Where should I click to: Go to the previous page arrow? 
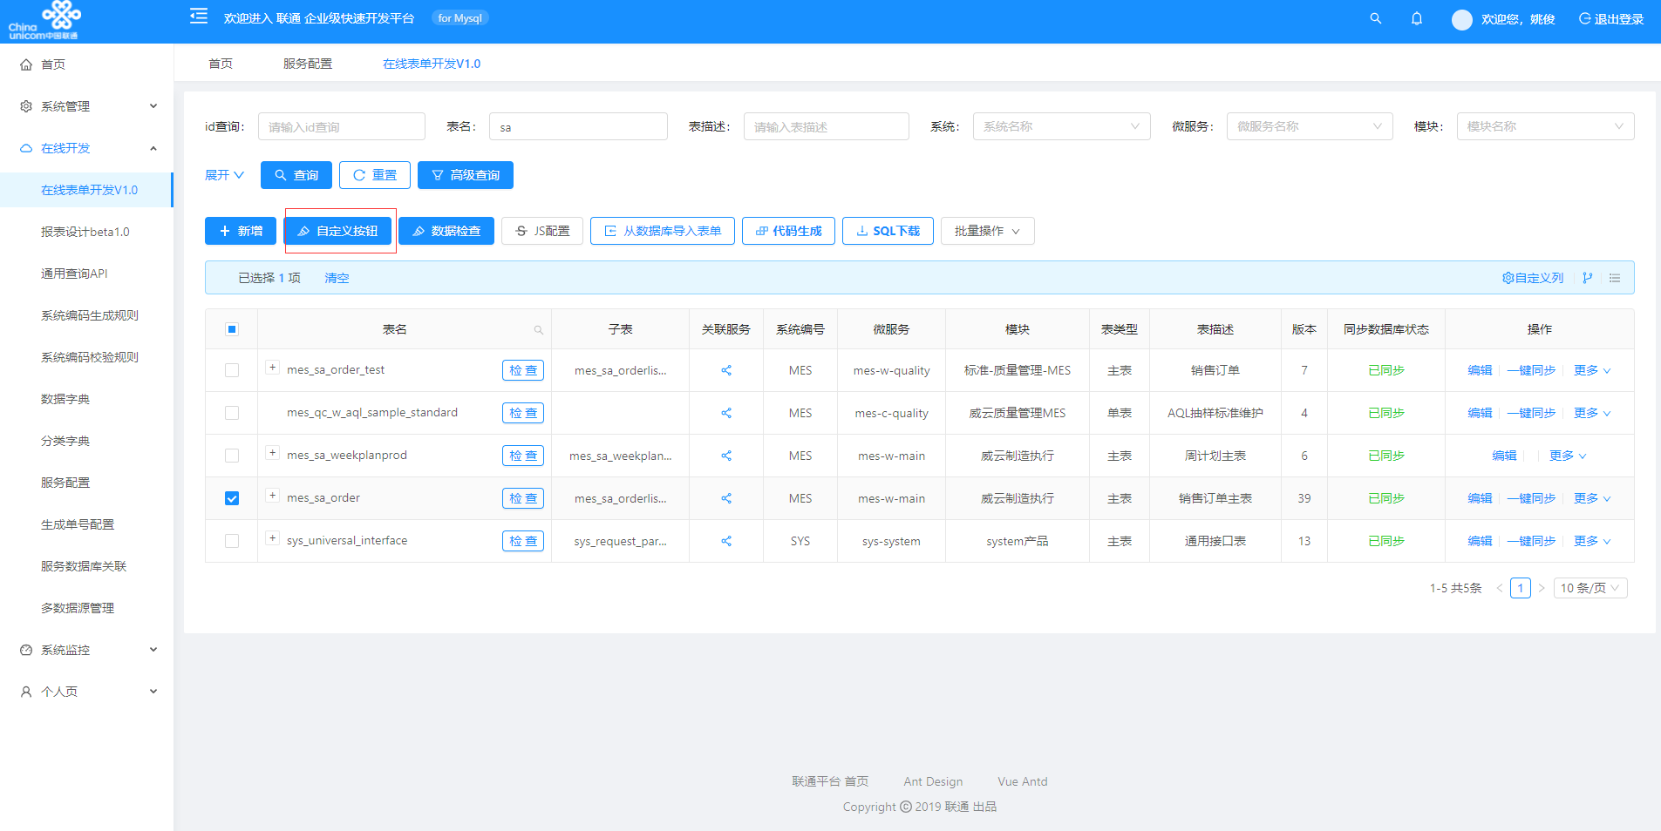(x=1500, y=588)
